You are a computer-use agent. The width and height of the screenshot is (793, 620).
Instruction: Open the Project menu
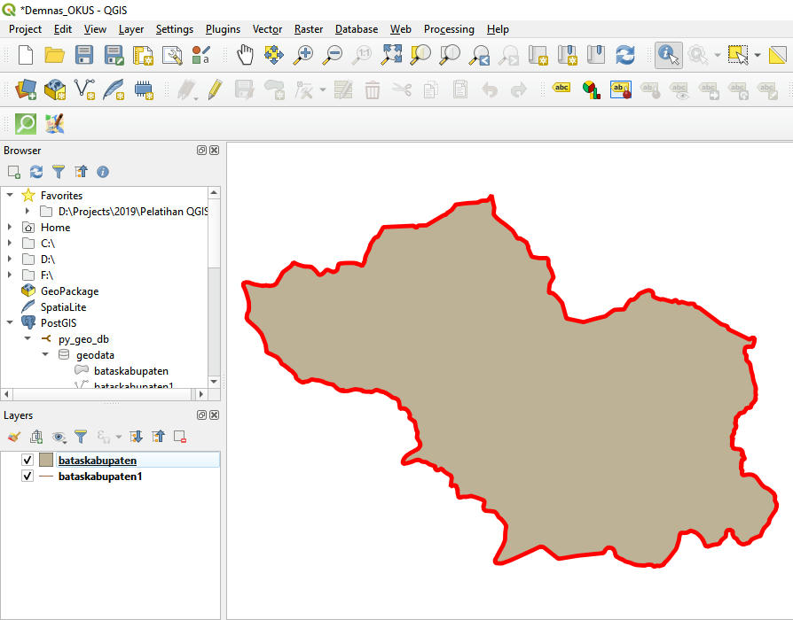pos(25,29)
